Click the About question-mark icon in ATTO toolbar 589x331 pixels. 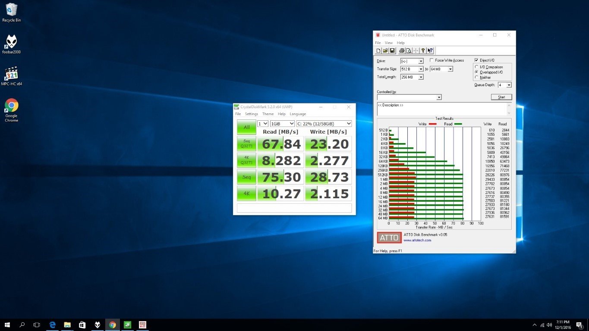pos(423,50)
